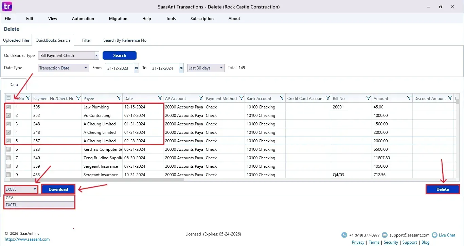Click the email envelope icon in footer
The height and width of the screenshot is (246, 464).
click(x=385, y=235)
